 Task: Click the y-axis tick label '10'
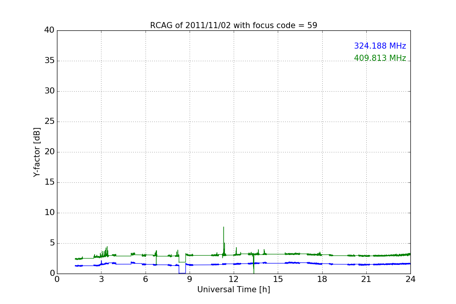pos(49,213)
